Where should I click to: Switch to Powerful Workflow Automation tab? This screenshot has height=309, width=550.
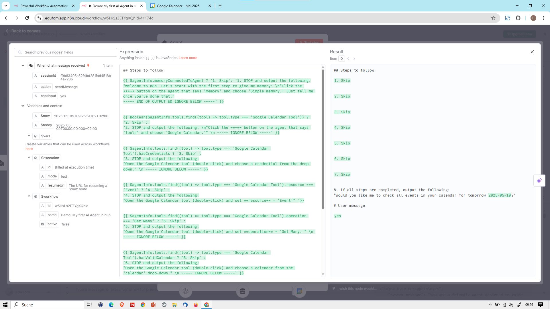click(44, 6)
